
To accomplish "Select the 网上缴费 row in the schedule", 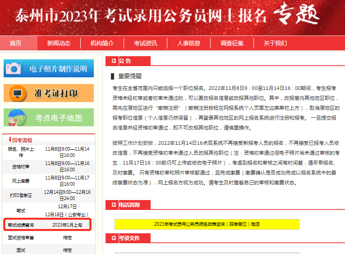I will click(48, 181).
